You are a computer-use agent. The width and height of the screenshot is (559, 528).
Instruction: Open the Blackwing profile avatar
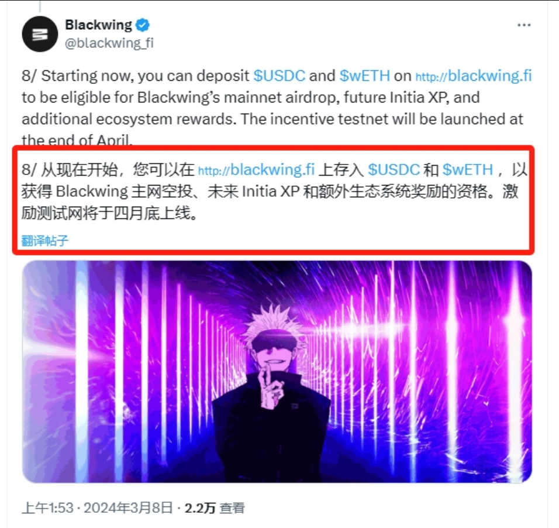click(x=40, y=35)
